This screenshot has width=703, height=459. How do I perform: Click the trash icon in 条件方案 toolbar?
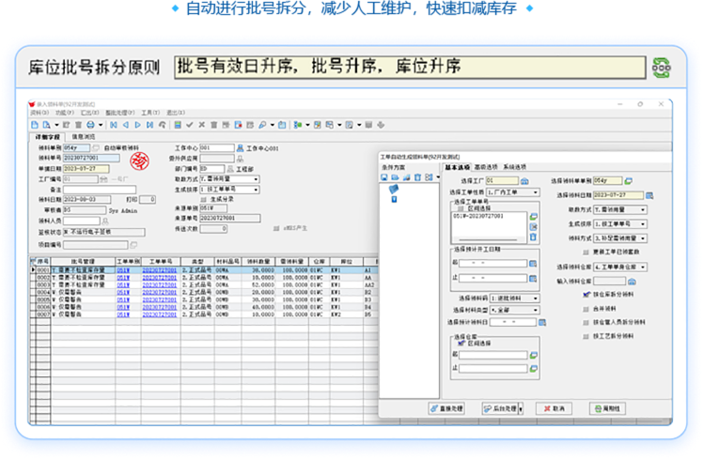click(x=417, y=176)
